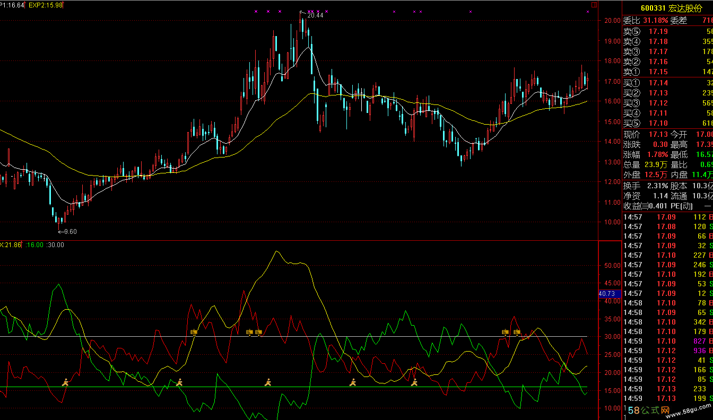
Task: Click the 内盘 11.4万 value
Action: coord(702,176)
